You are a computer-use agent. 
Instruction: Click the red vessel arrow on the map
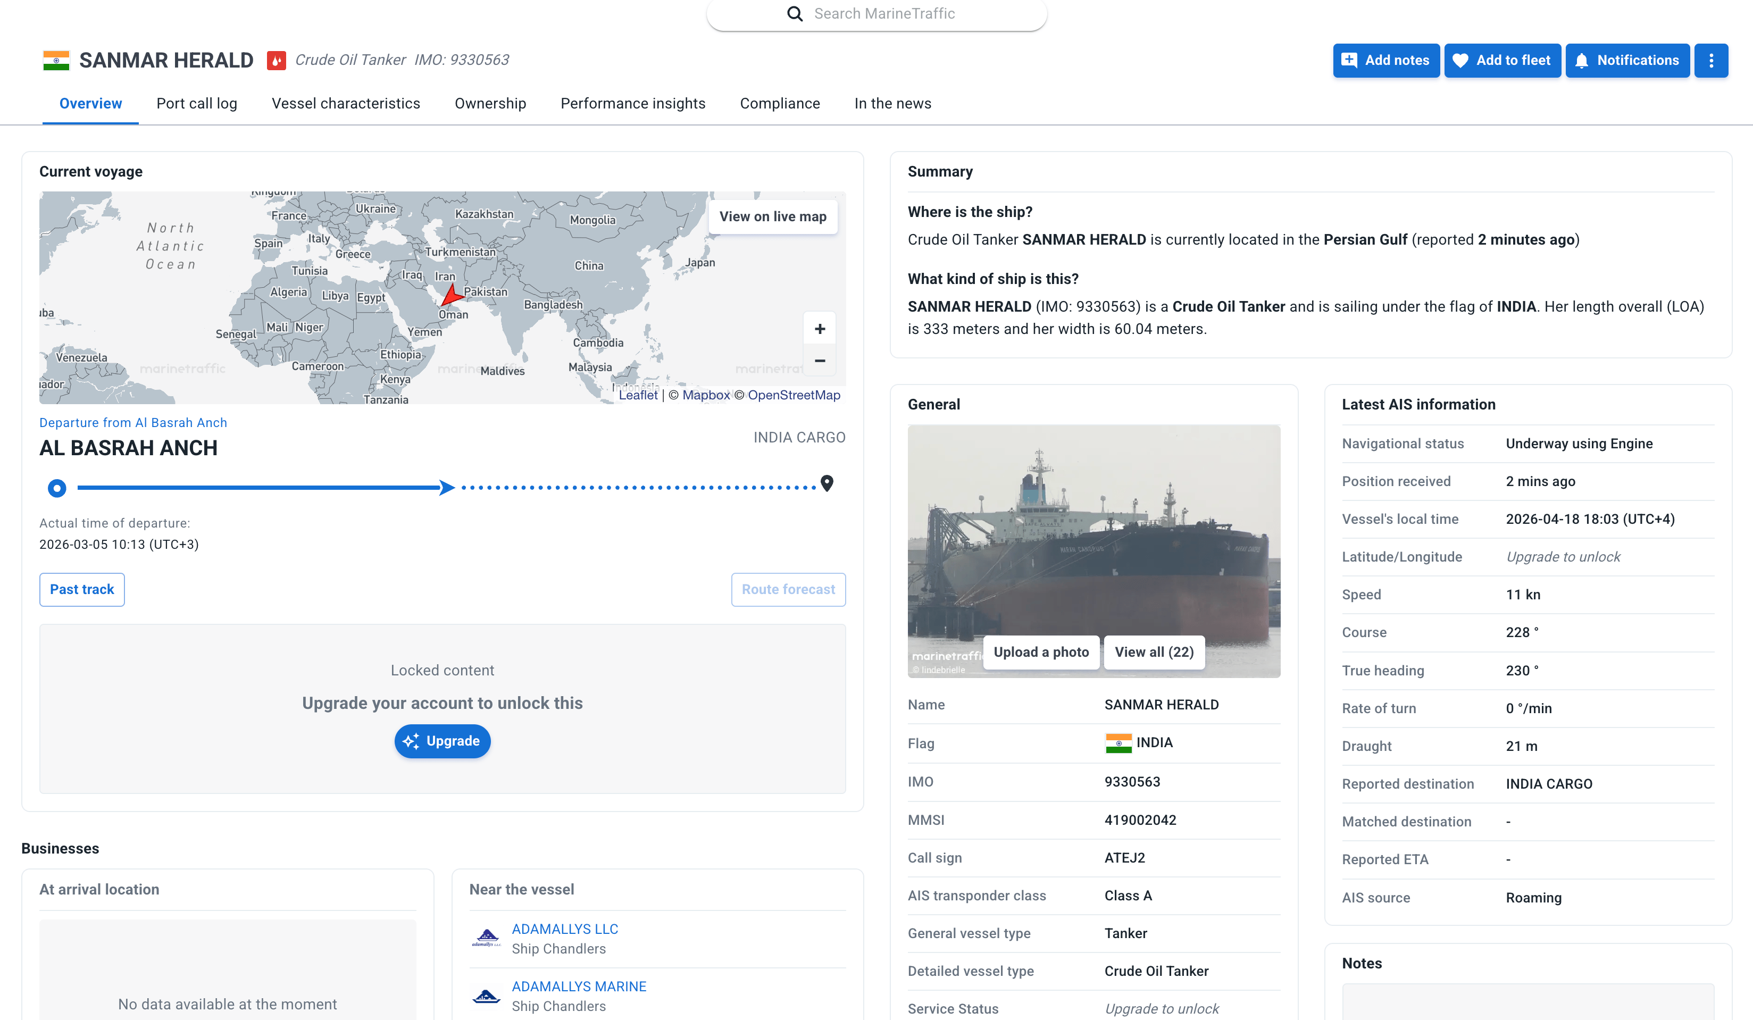point(451,296)
